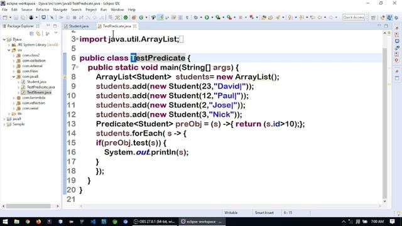Open the Run button dropdown arrow
The width and height of the screenshot is (402, 226).
[x=212, y=18]
